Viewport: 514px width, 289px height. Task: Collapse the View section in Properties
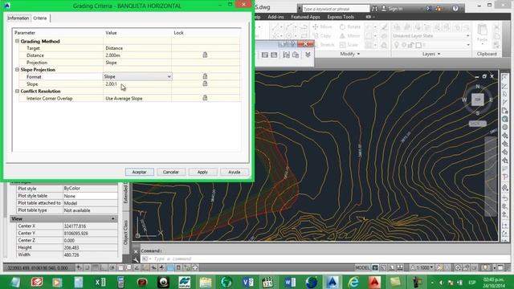tap(113, 218)
